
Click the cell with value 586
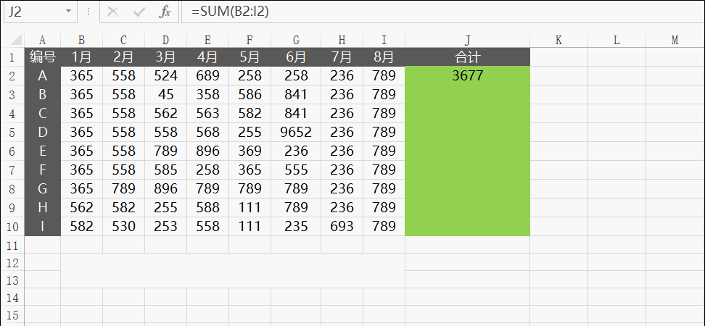pos(250,95)
